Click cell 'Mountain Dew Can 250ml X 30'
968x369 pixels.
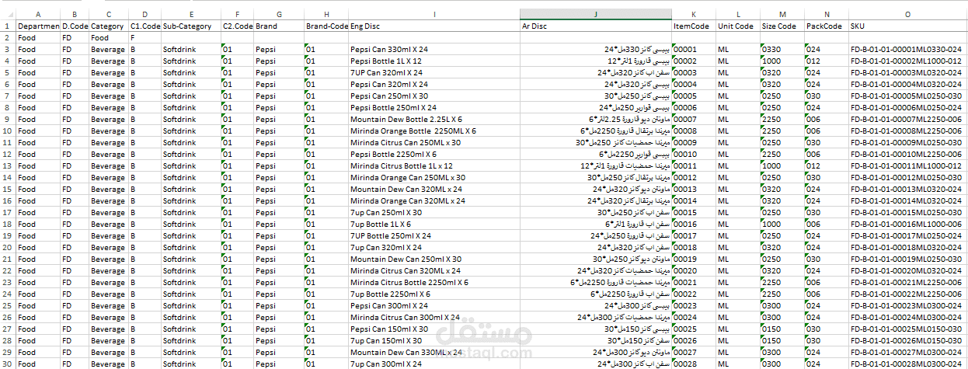point(434,259)
